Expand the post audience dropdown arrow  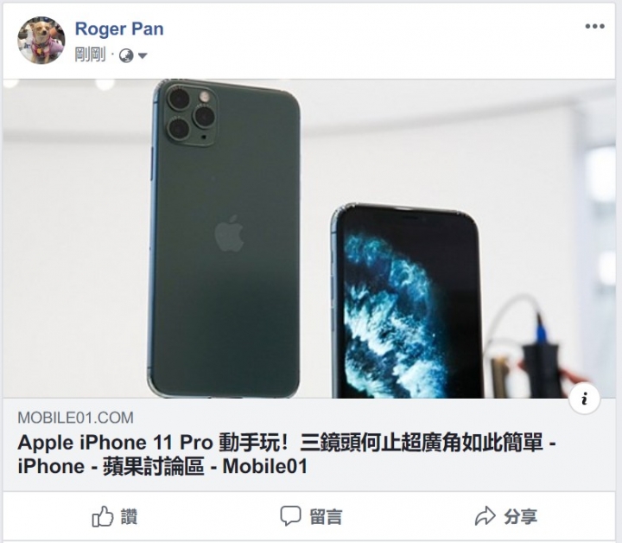point(143,56)
